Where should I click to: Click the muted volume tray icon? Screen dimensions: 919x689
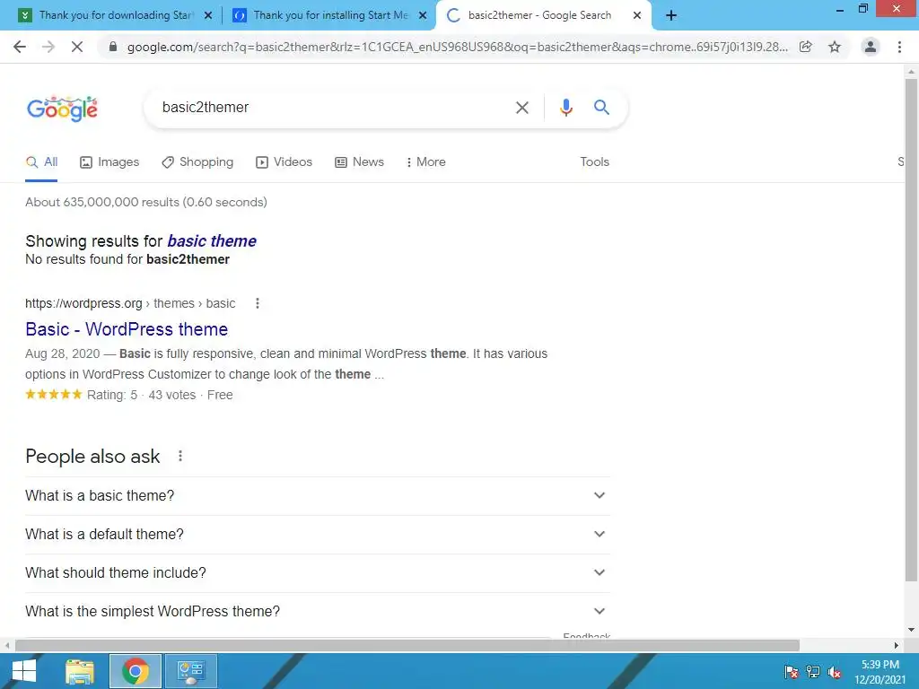[835, 672]
